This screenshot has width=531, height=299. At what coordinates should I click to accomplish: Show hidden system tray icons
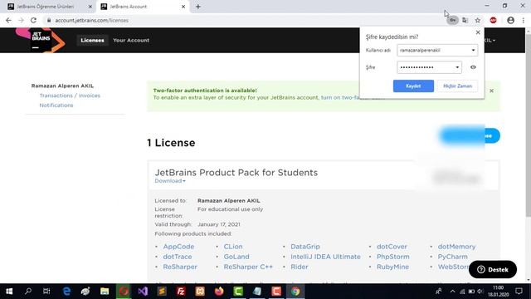click(452, 292)
